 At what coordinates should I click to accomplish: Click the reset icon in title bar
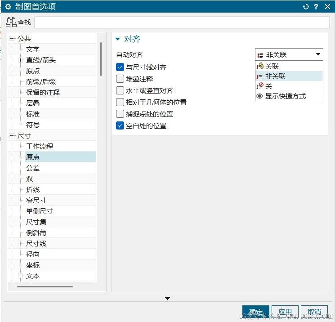[x=306, y=7]
